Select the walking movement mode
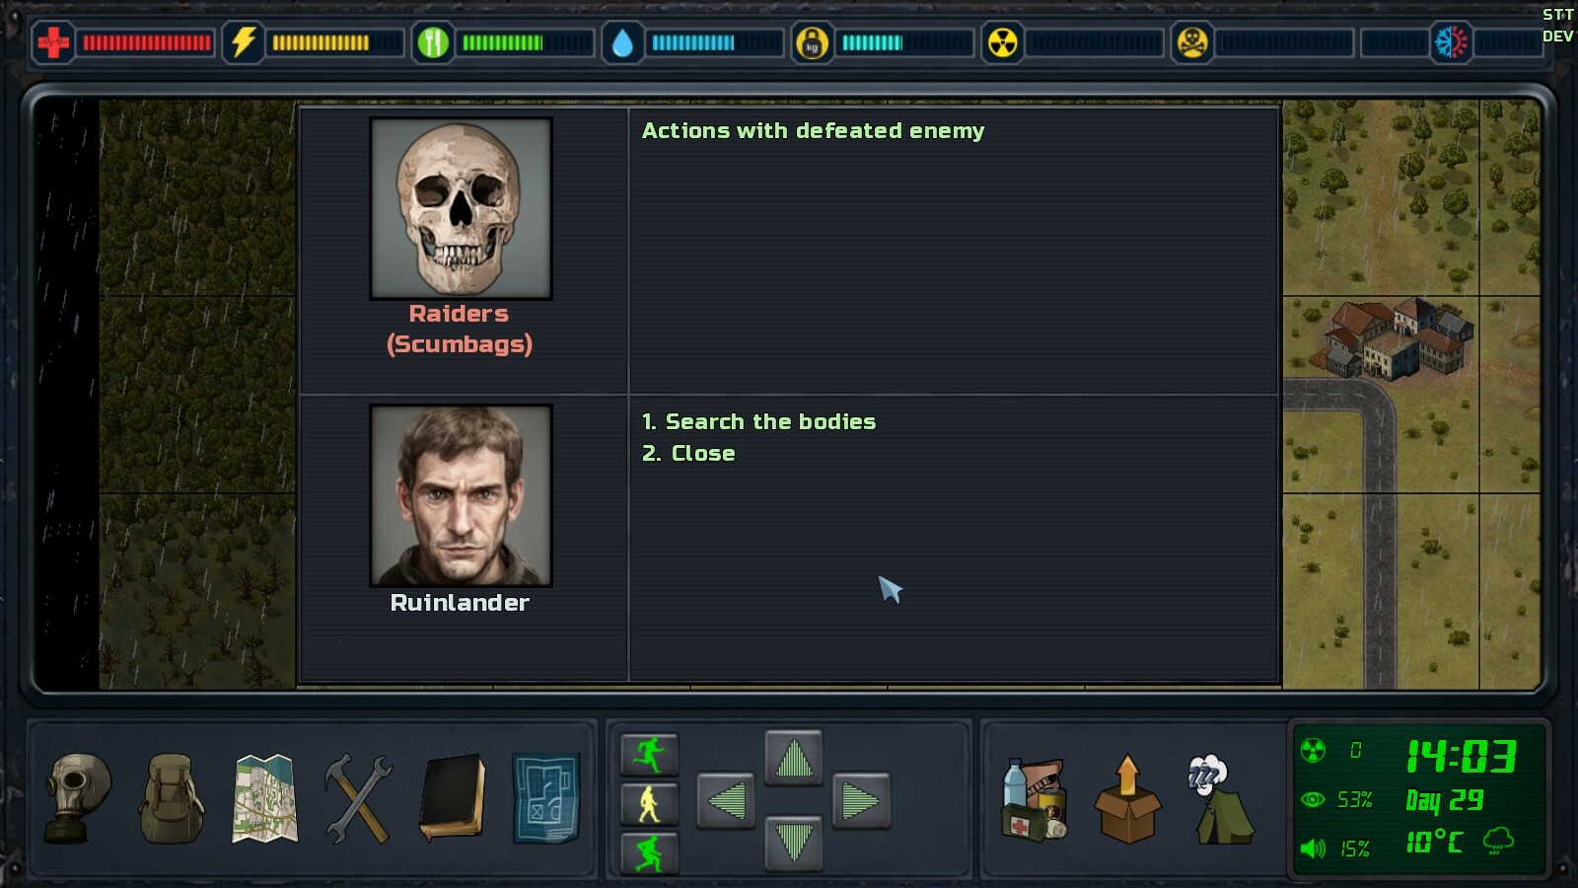This screenshot has height=888, width=1578. [x=649, y=804]
